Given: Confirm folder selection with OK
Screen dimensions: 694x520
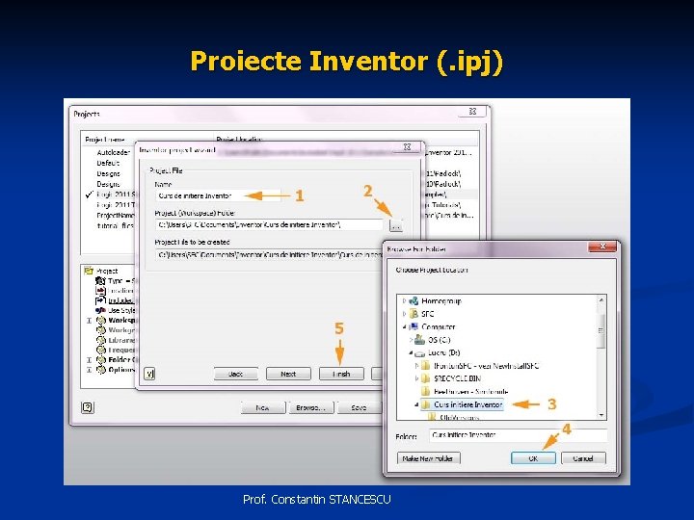Looking at the screenshot, I should click(x=533, y=458).
